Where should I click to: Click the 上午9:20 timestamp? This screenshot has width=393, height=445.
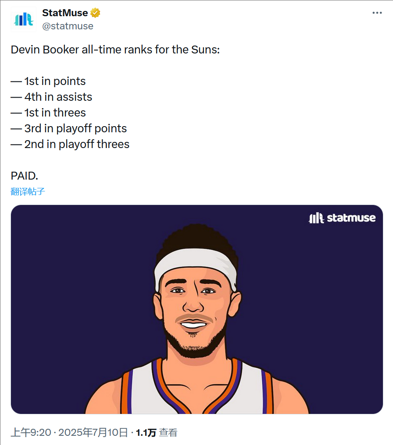[x=31, y=432]
